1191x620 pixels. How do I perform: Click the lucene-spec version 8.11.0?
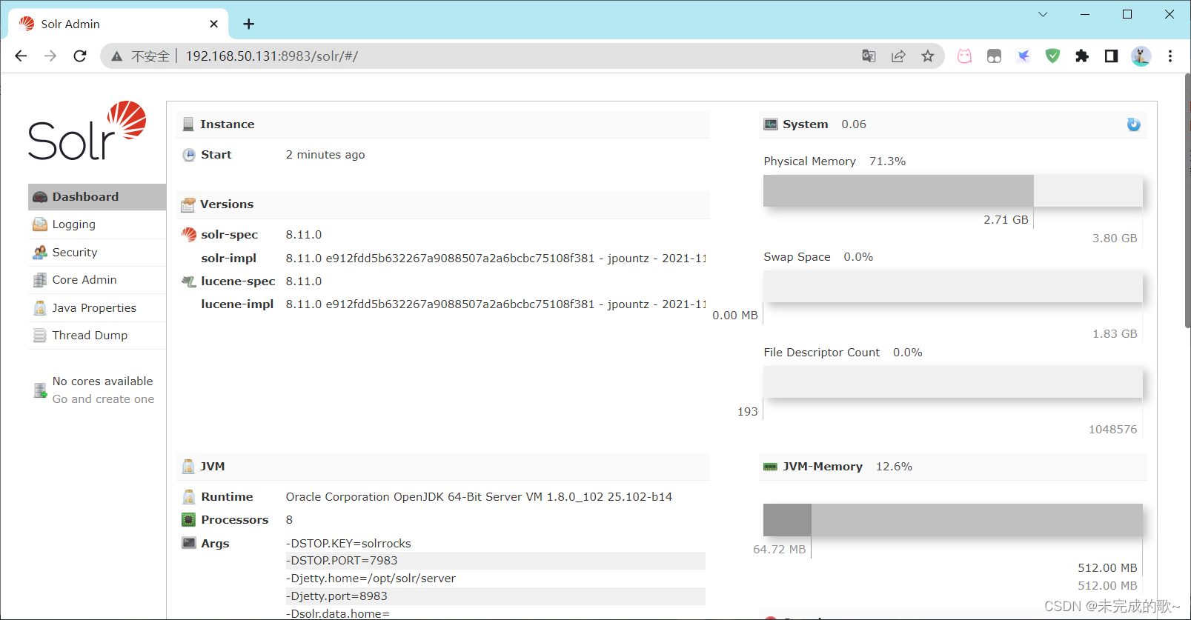click(304, 281)
